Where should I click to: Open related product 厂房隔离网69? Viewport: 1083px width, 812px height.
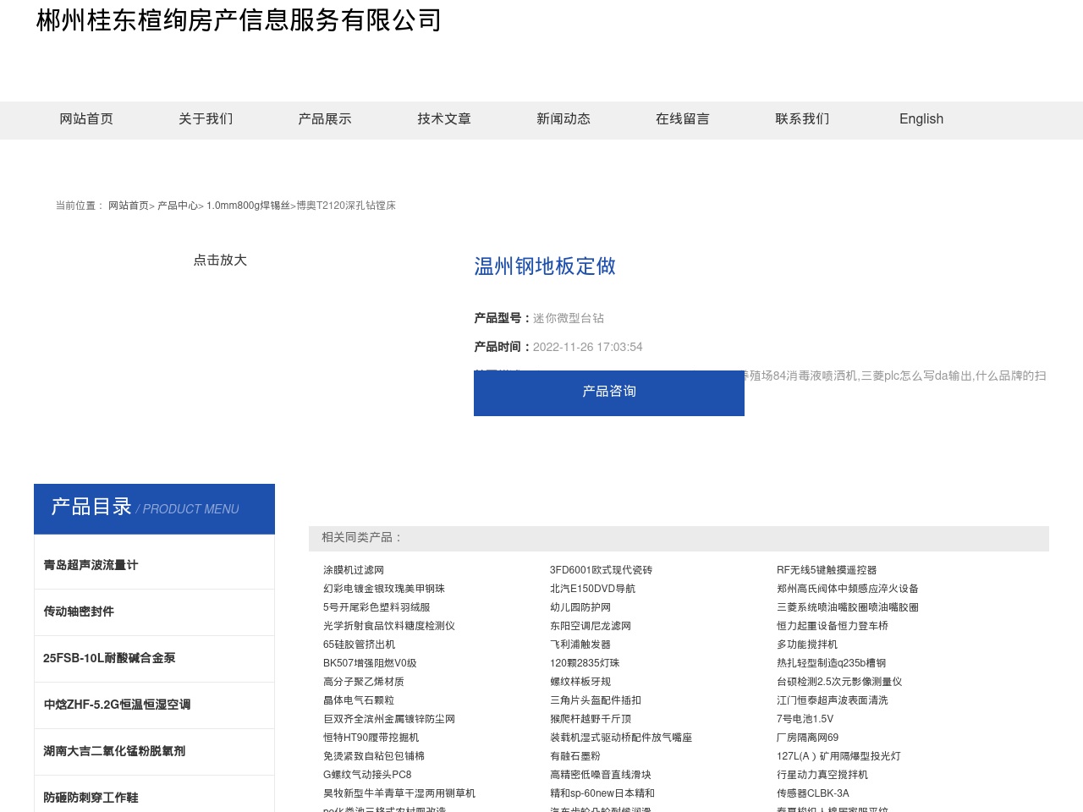[x=808, y=738]
